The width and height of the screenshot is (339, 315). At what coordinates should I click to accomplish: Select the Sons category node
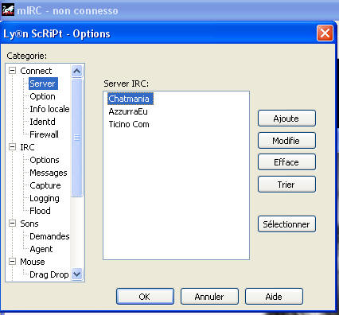click(29, 224)
